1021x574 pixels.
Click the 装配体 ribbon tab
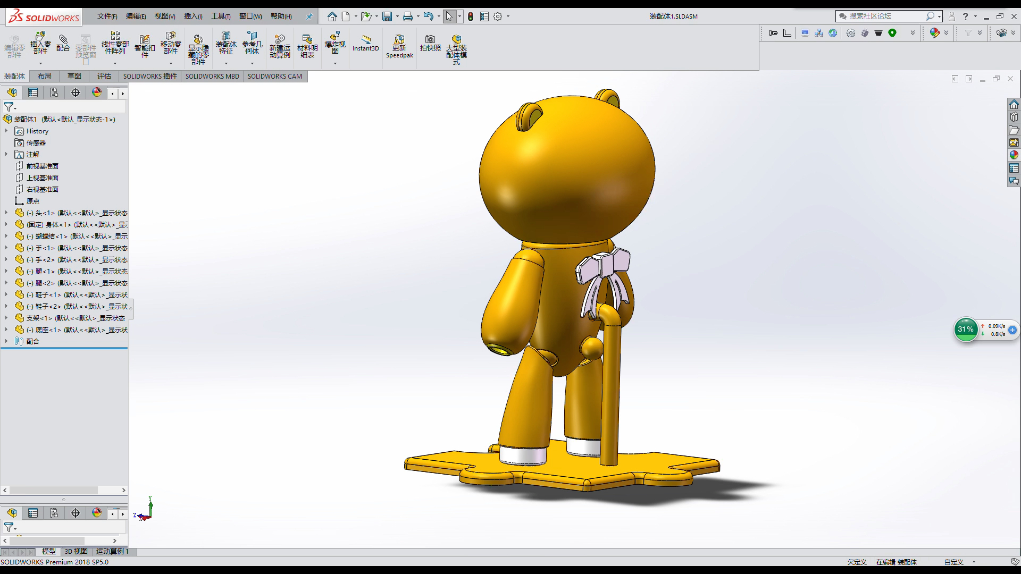[15, 75]
